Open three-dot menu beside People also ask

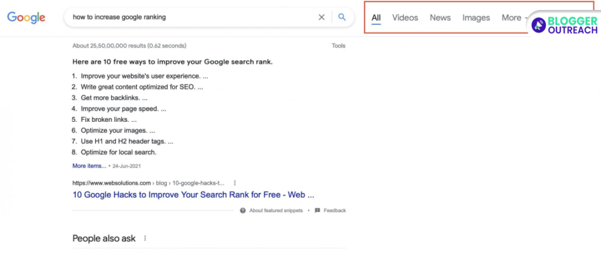pos(145,238)
